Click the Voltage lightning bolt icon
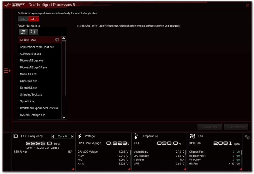This screenshot has width=254, height=174. click(x=80, y=136)
